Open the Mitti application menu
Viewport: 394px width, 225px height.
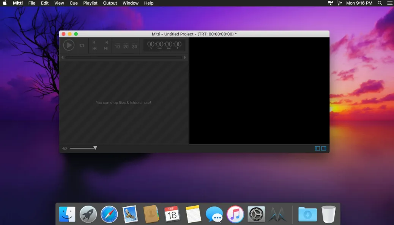point(18,3)
